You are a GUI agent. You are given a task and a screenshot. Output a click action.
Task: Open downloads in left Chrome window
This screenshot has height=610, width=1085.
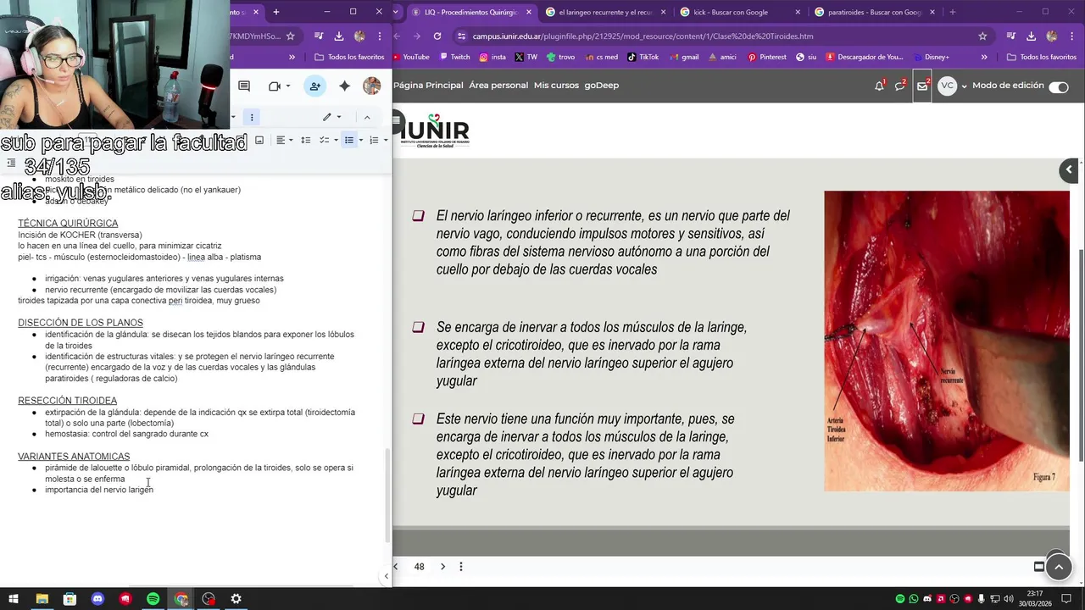pyautogui.click(x=339, y=36)
